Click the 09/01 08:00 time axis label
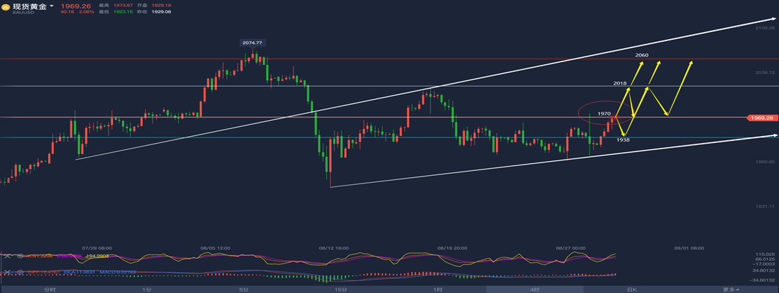 [x=688, y=248]
